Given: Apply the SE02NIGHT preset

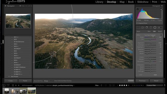Looking at the screenshot, I should coord(17,49).
